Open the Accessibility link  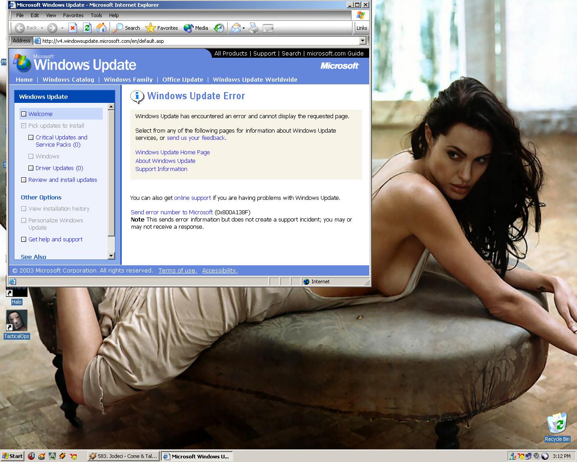(x=220, y=270)
